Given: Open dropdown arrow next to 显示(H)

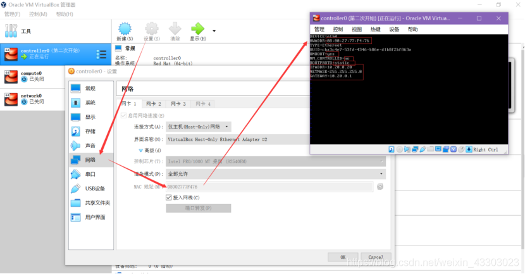Looking at the screenshot, I should pos(214,31).
